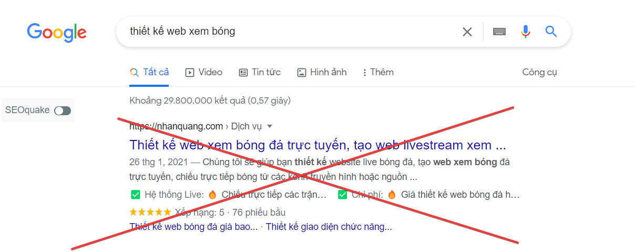Screen dimensions: 635x252
Task: Click green checkbox beside Chi phí
Action: click(x=342, y=195)
